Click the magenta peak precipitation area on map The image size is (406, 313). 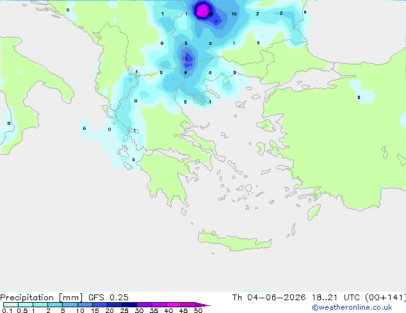tap(203, 11)
